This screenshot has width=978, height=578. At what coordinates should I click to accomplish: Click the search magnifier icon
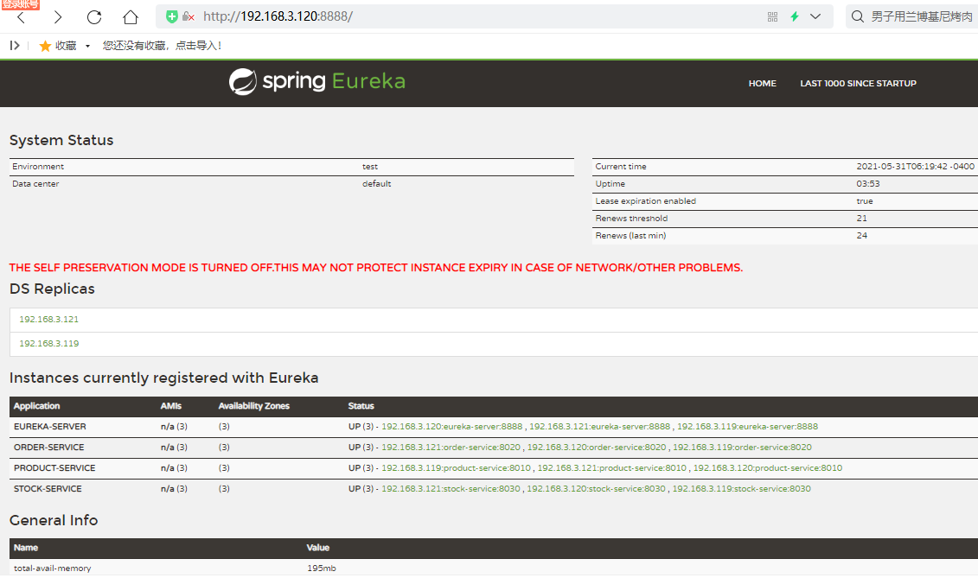pos(858,16)
